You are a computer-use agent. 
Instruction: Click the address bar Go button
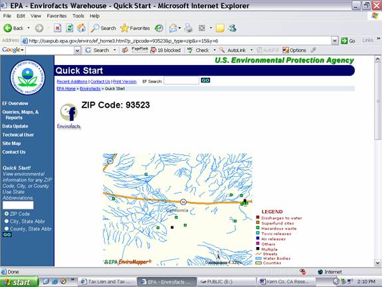point(348,41)
